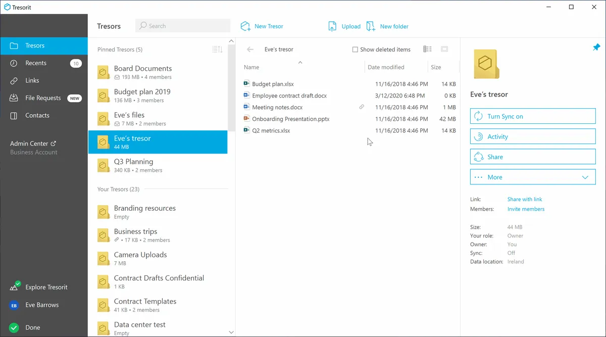Click the link icon beside Meeting notes.docx
The image size is (606, 337).
(x=362, y=107)
